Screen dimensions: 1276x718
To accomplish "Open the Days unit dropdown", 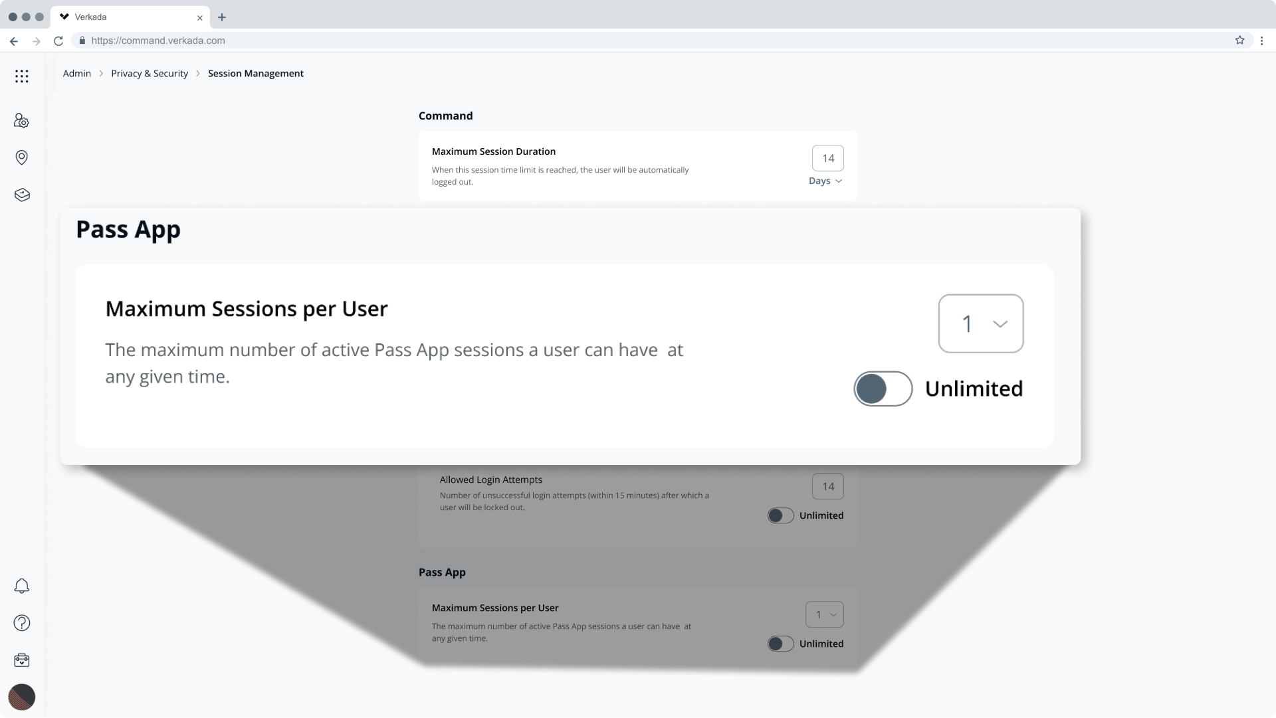I will [825, 181].
